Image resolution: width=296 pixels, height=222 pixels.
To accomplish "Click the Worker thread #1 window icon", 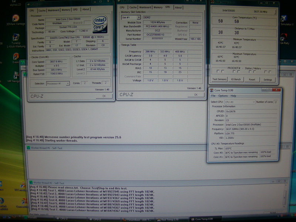I will (x=28, y=148).
